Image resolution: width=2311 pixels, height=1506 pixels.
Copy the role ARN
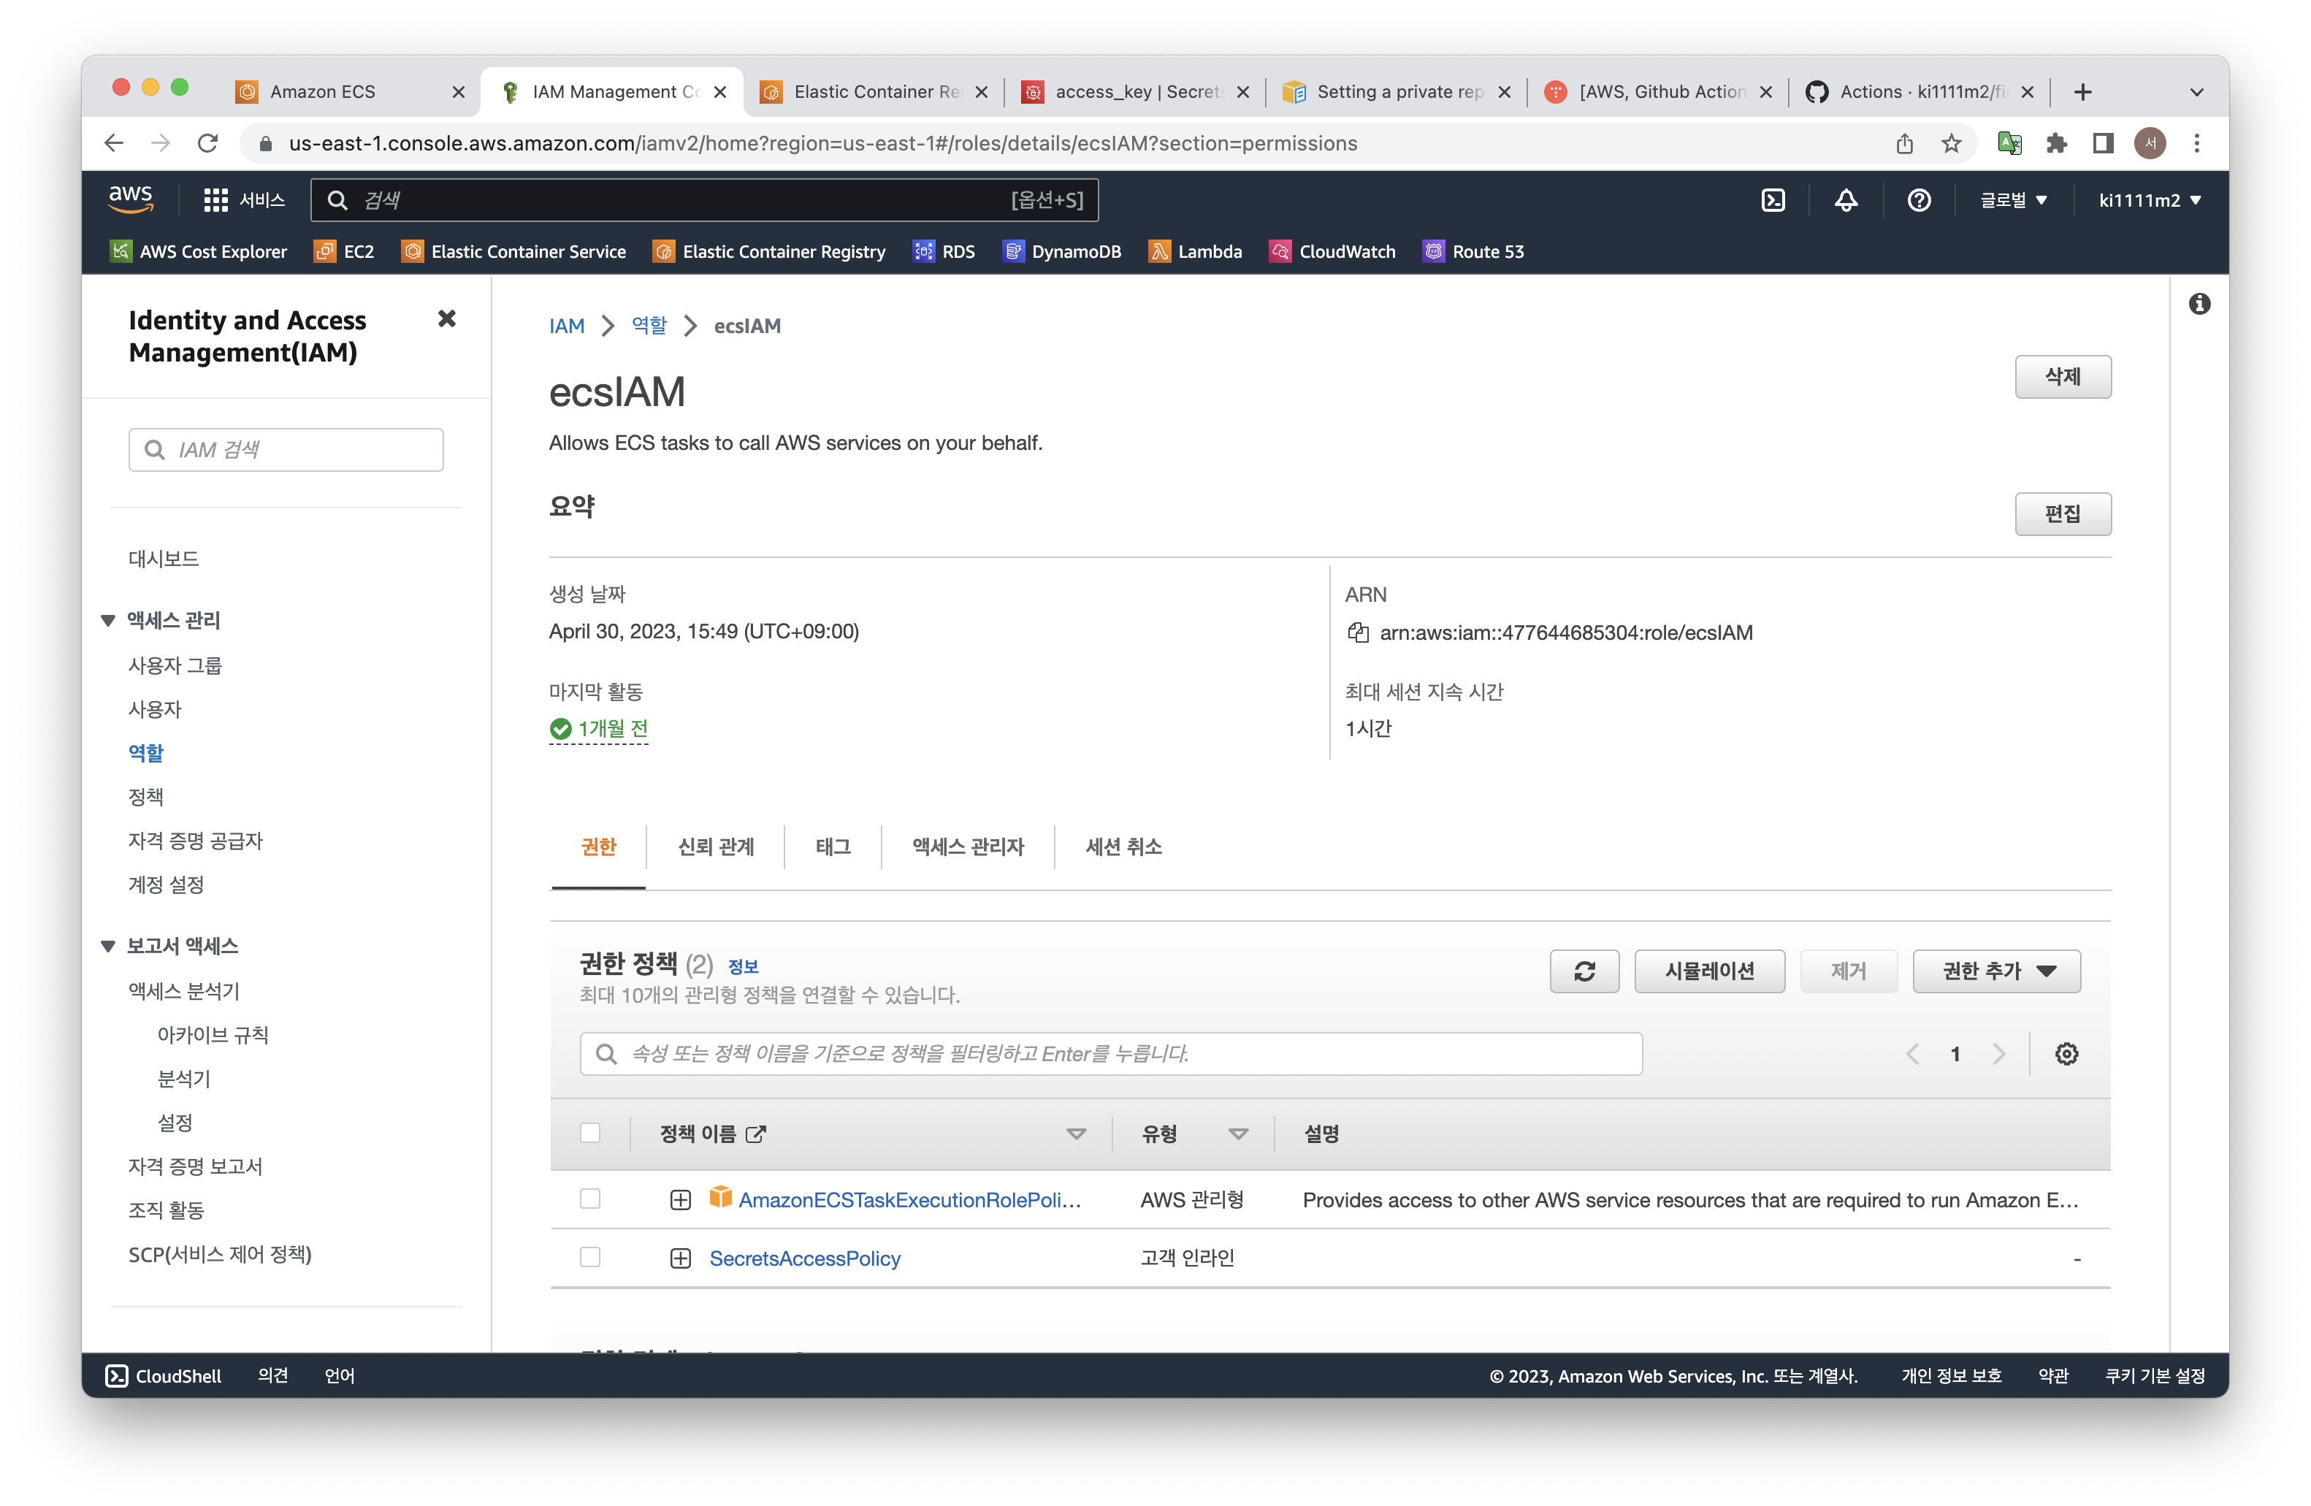[1358, 632]
